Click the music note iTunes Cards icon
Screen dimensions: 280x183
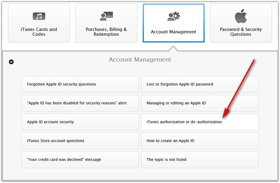(39, 16)
